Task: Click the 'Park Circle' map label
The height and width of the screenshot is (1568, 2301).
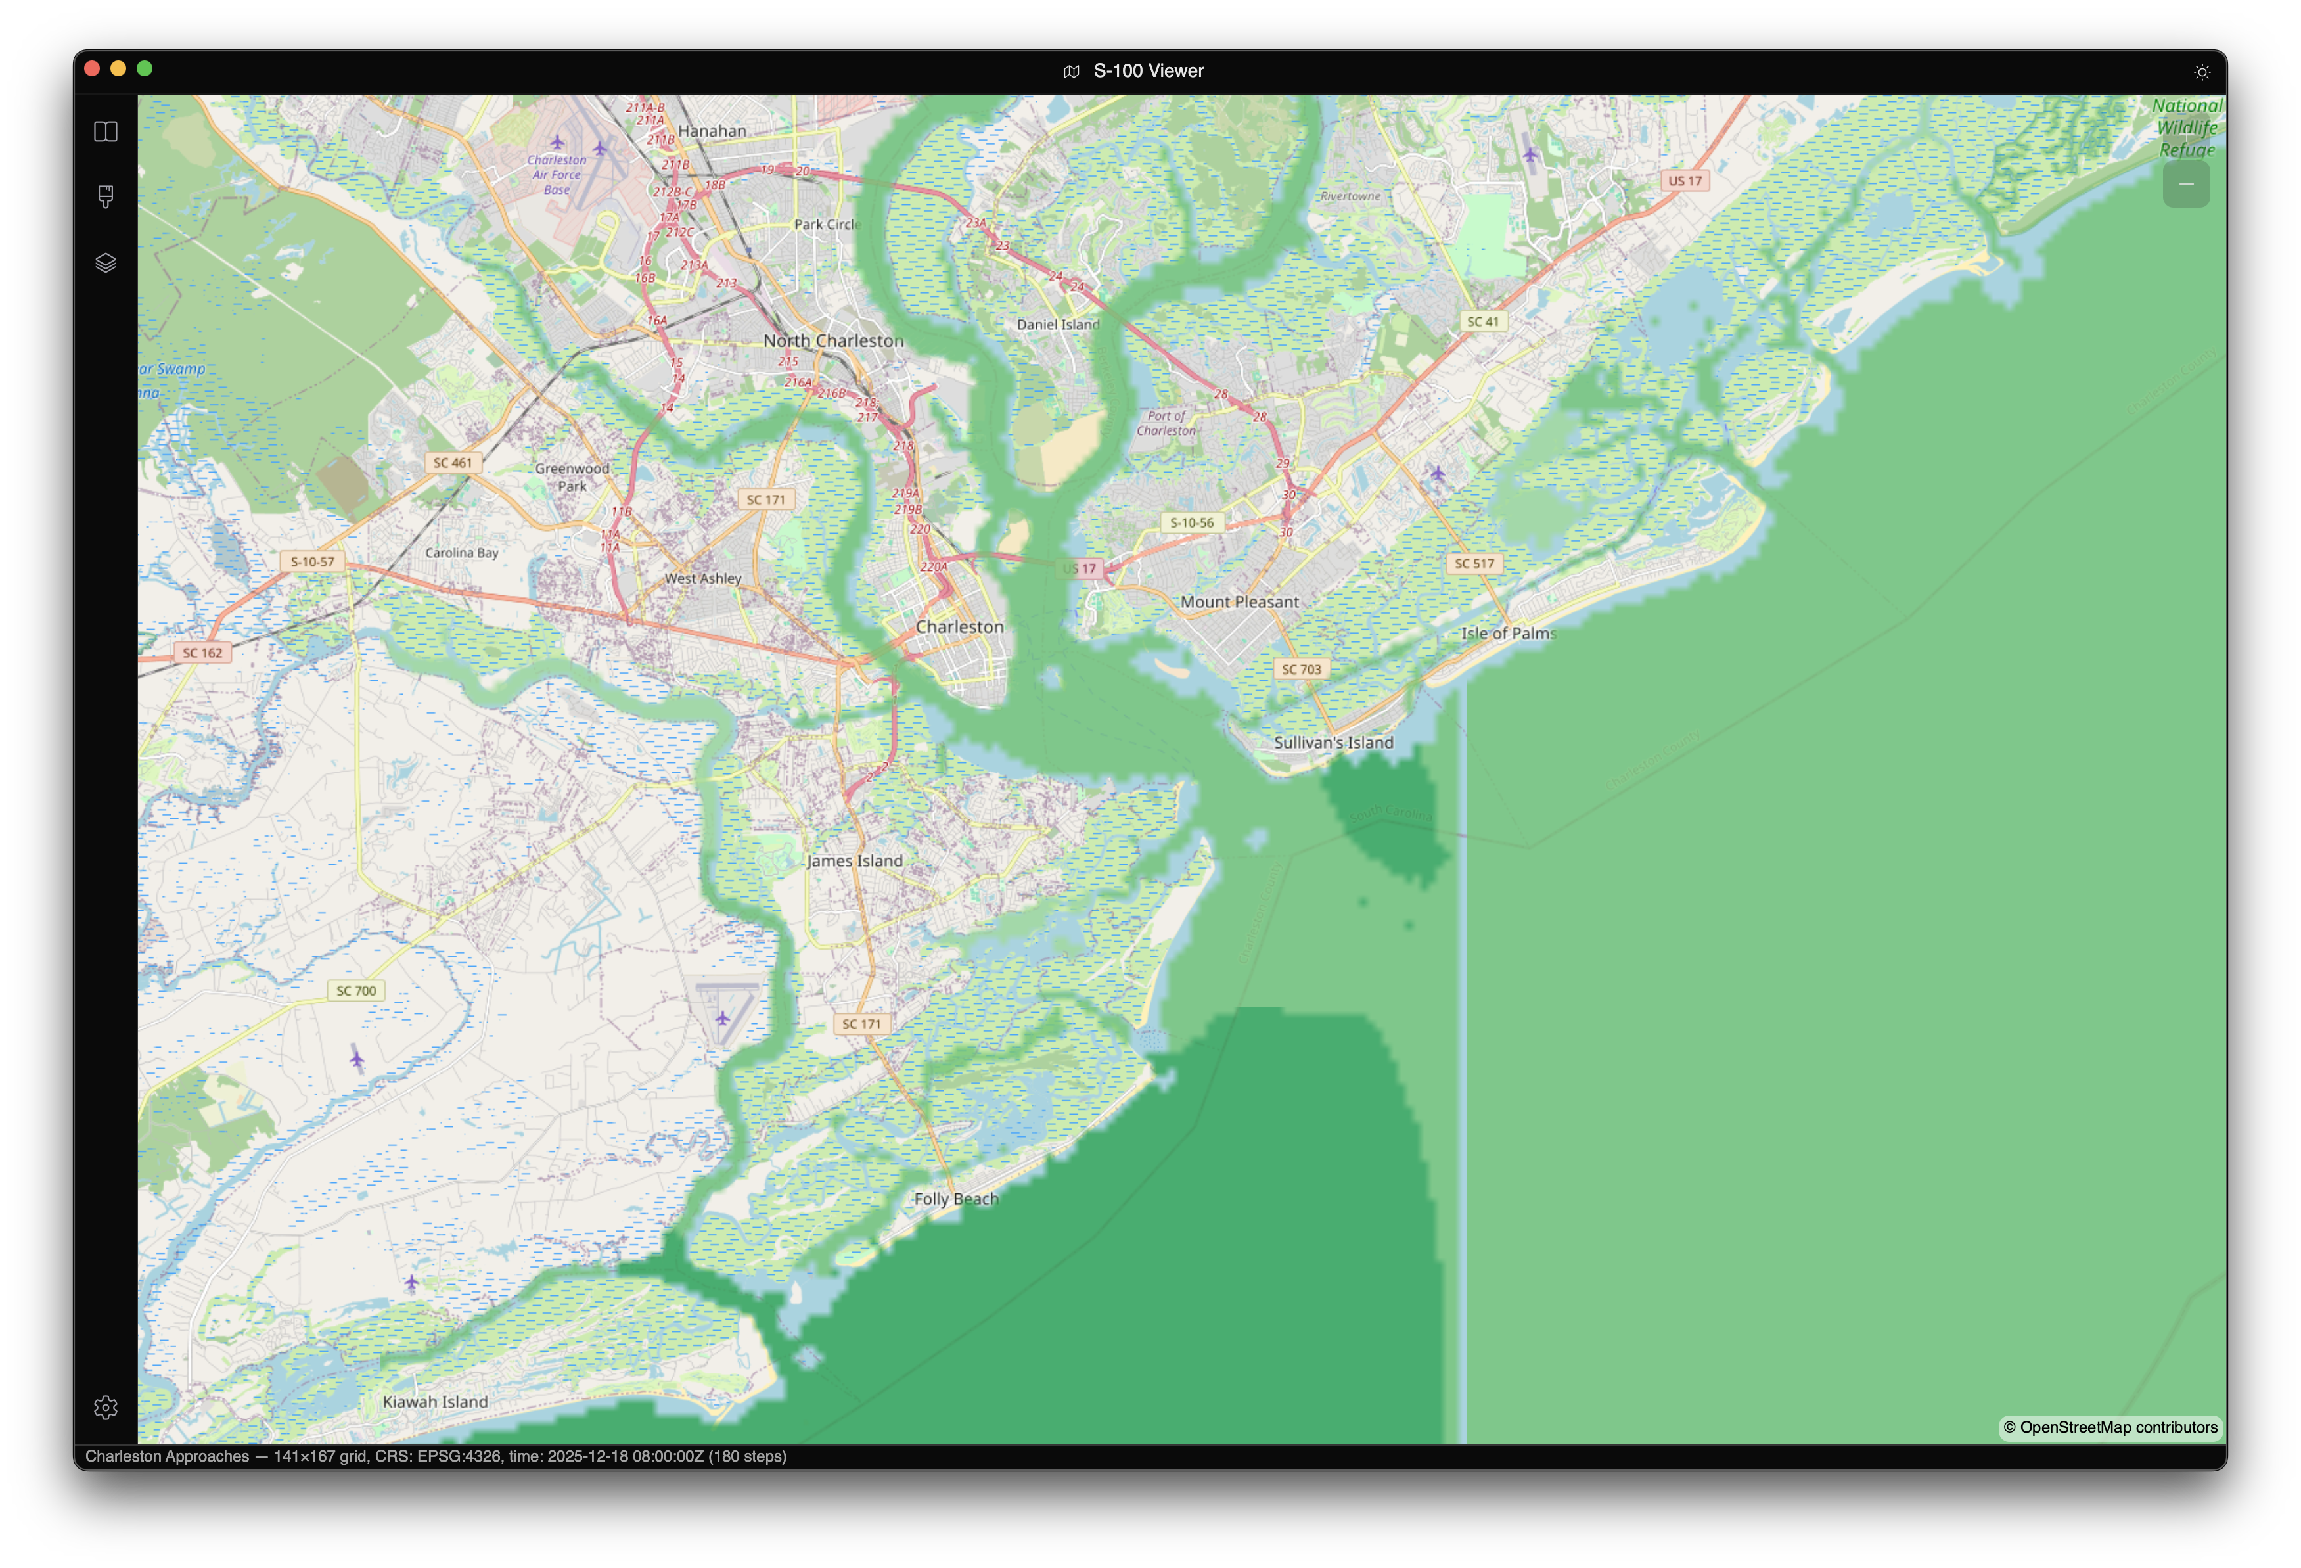Action: [x=828, y=225]
